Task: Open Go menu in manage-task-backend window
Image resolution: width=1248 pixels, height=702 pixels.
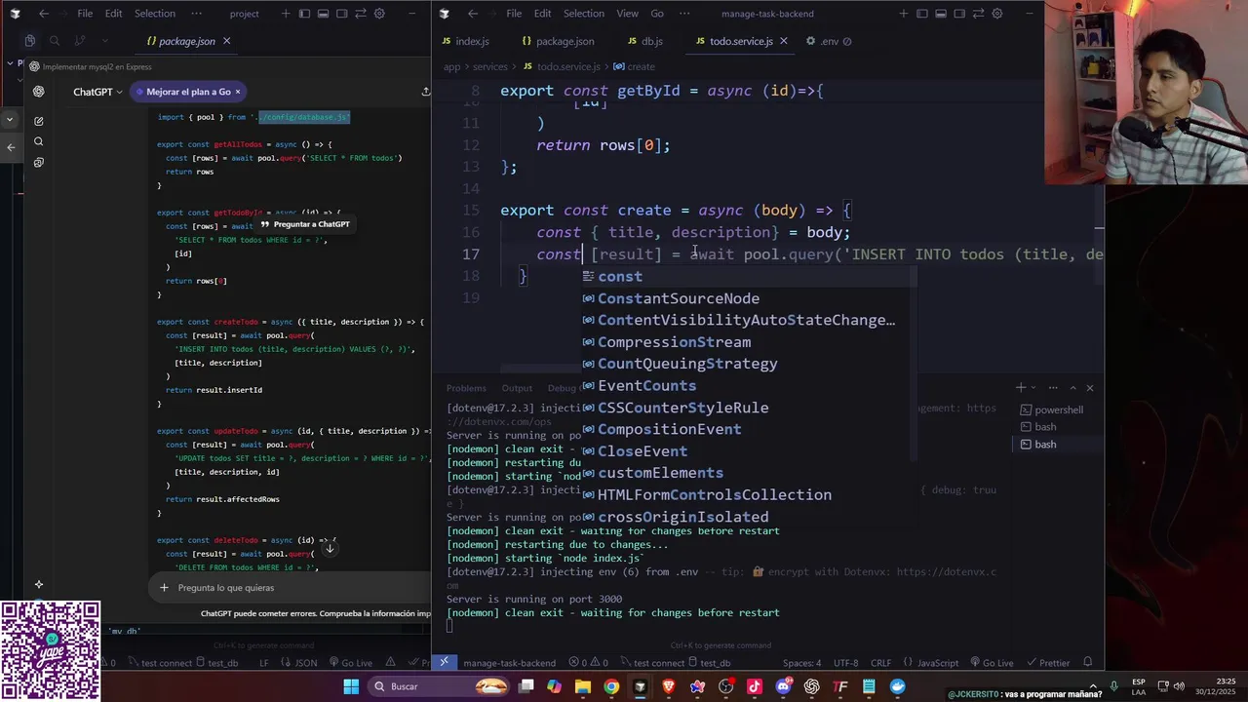Action: click(x=657, y=14)
